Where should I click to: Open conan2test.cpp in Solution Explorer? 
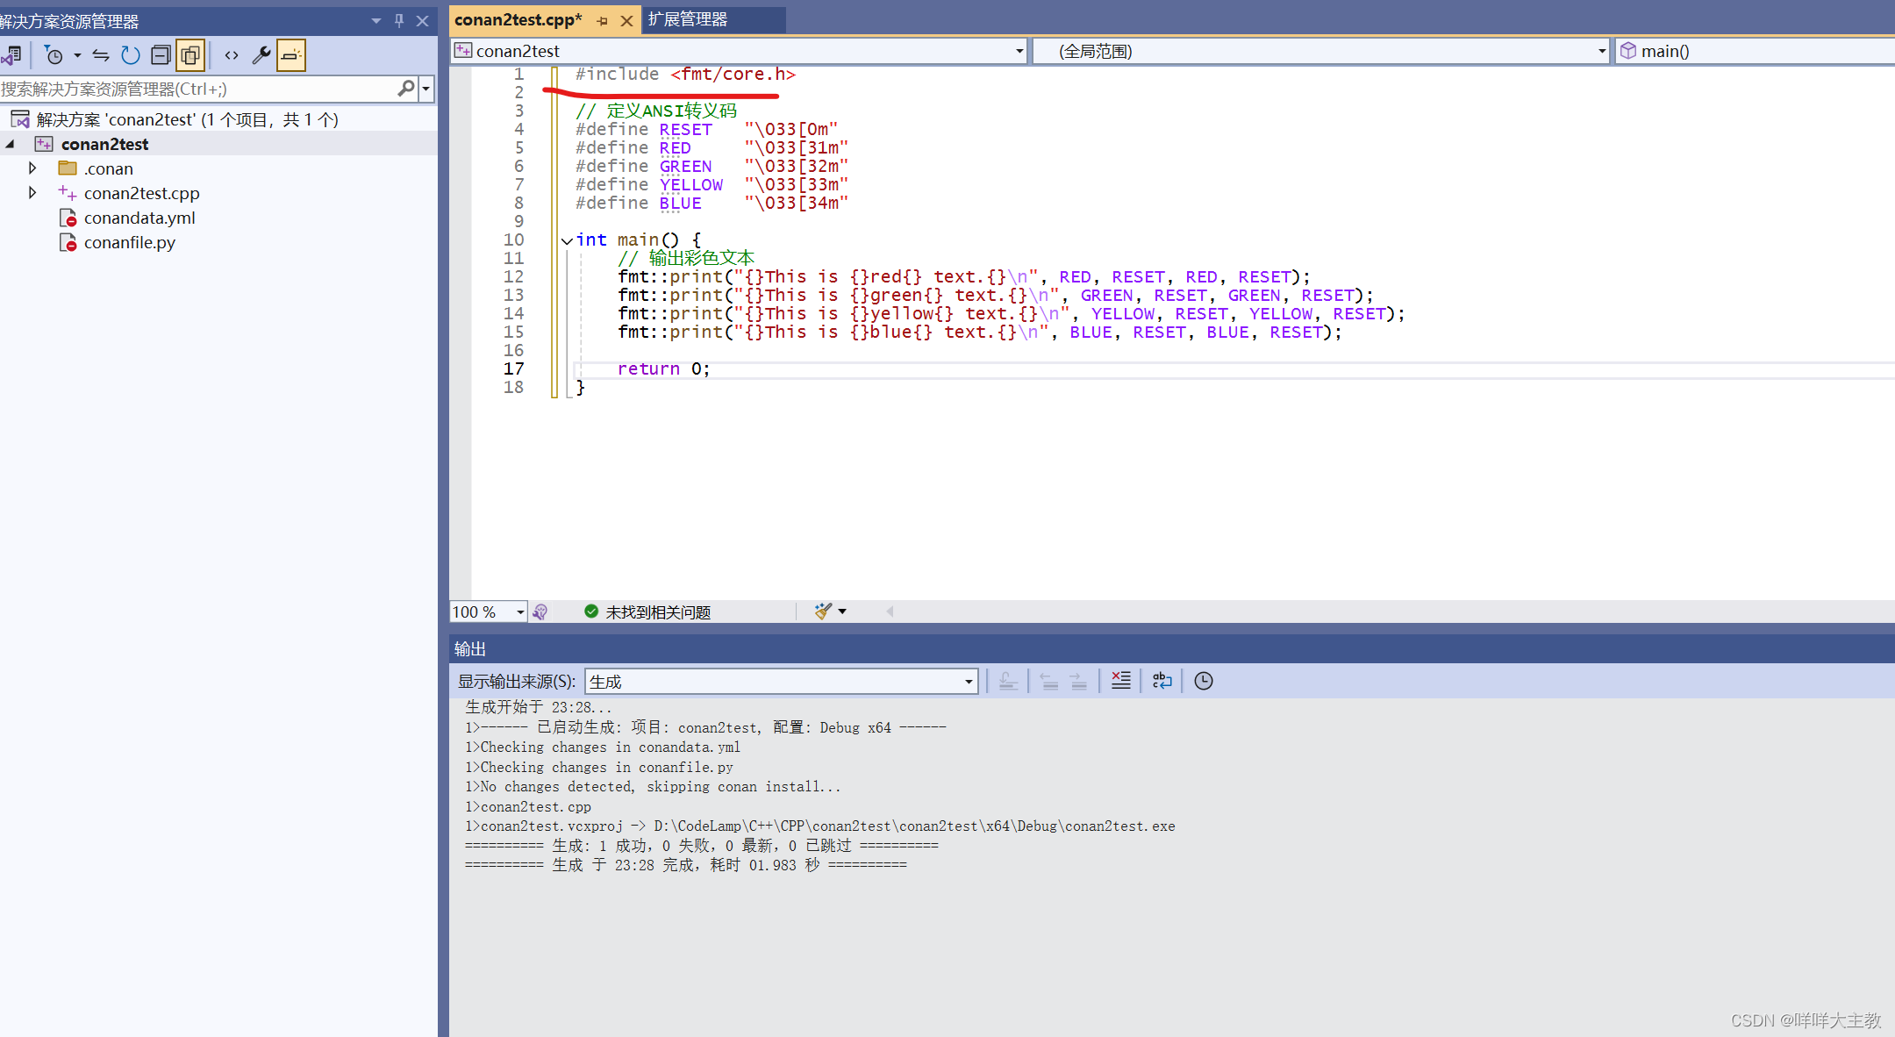(x=141, y=193)
